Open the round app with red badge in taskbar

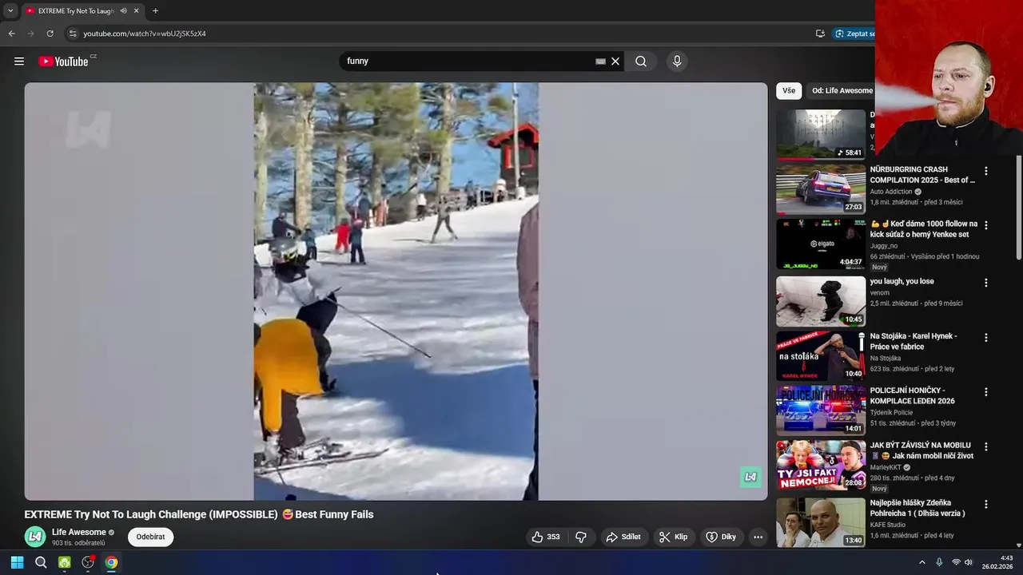[88, 562]
